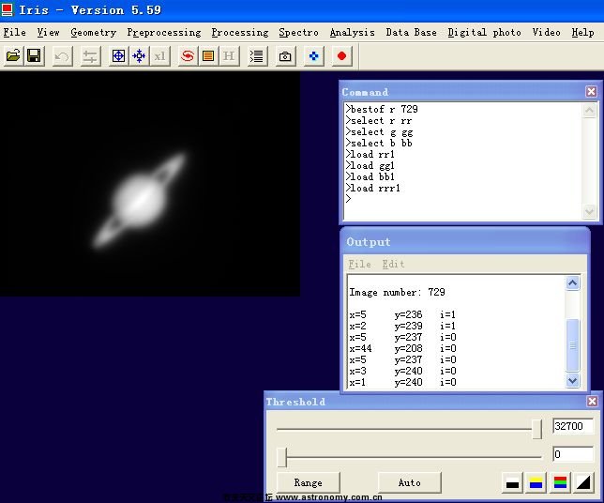
Task: Click the Saturn image in the viewer
Action: [141, 201]
